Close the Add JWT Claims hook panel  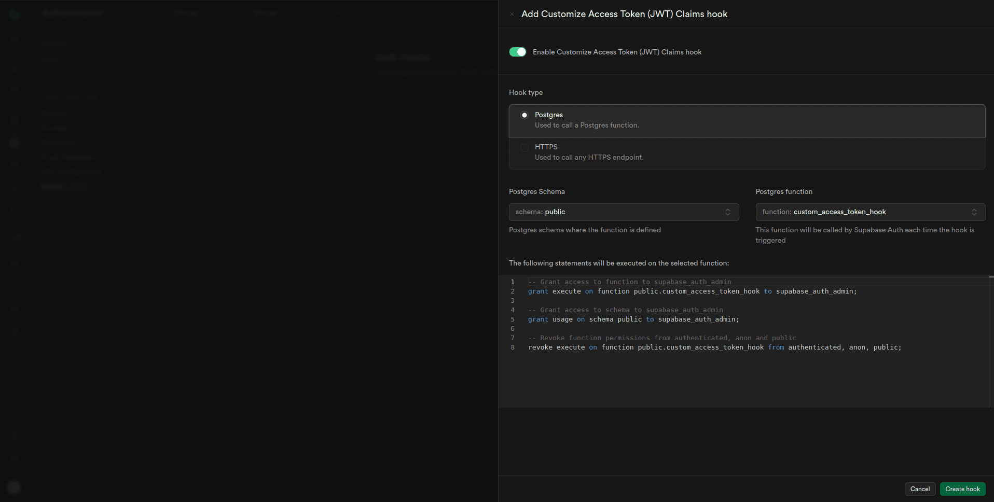tap(512, 15)
